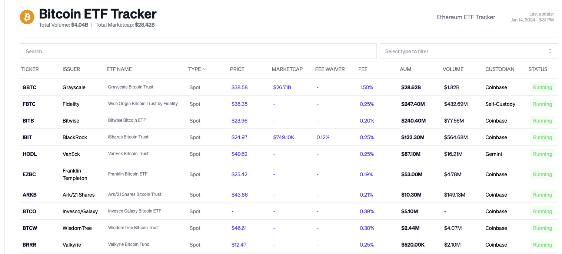This screenshot has height=254, width=562.
Task: Click the Self-Custody custodian cell
Action: click(x=500, y=104)
